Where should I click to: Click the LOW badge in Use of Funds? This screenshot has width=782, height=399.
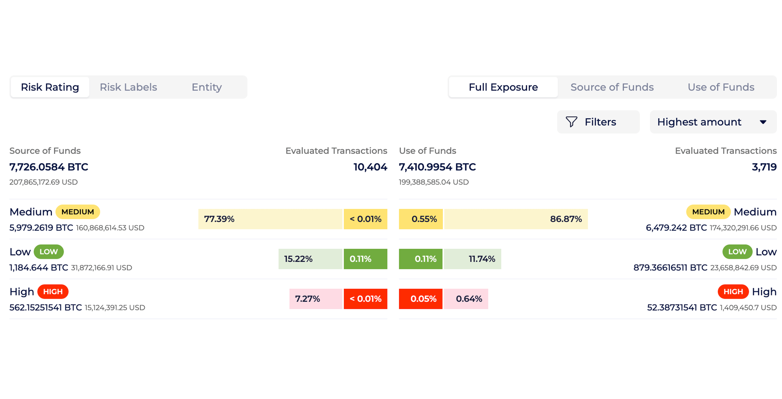pyautogui.click(x=737, y=252)
